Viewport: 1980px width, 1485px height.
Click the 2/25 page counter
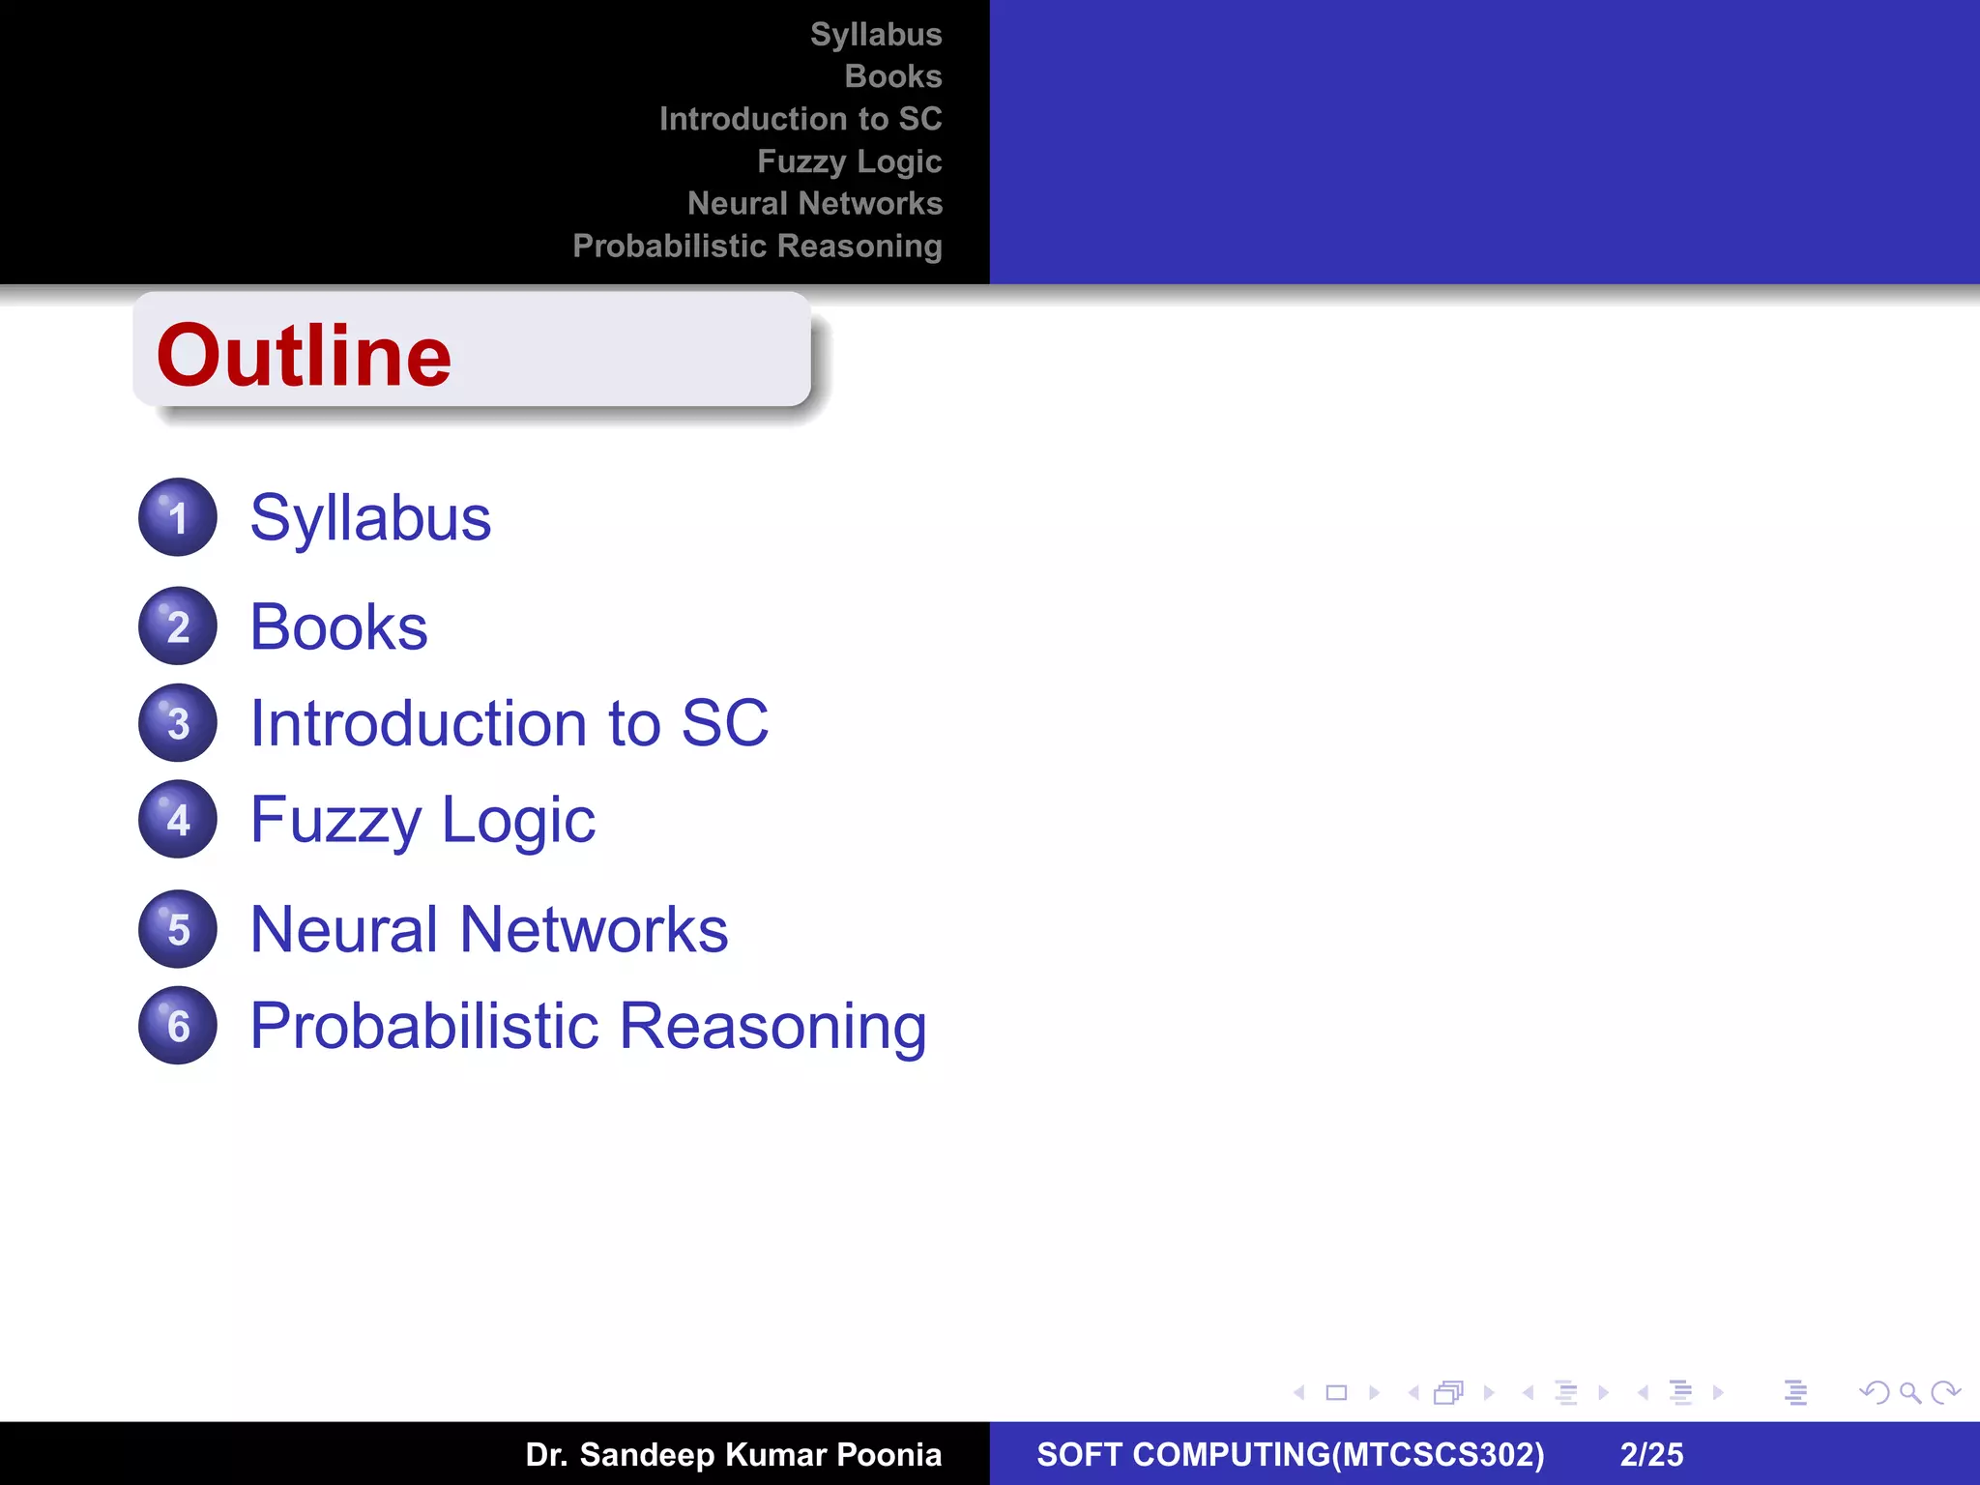click(1651, 1454)
